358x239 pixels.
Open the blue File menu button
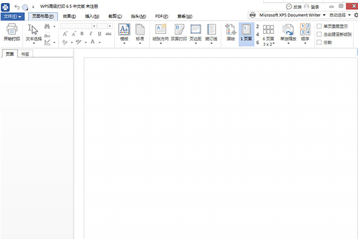click(12, 16)
